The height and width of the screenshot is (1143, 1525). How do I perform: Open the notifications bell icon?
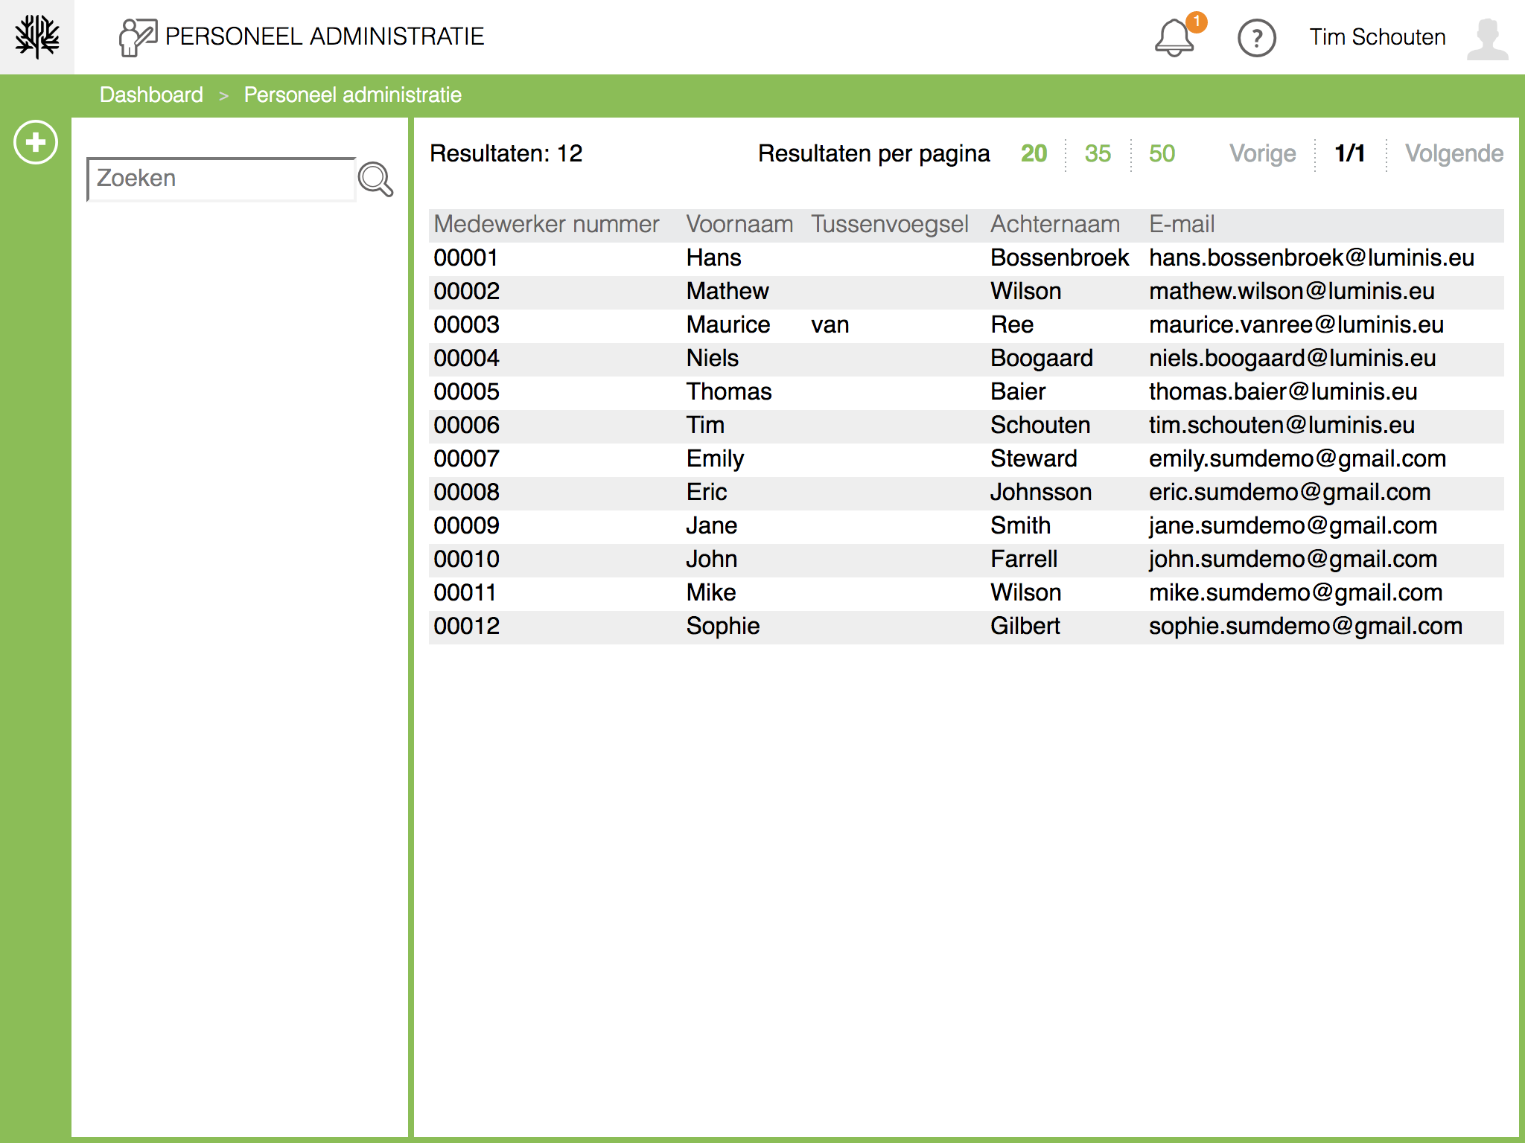tap(1175, 37)
